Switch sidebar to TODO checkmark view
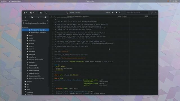The width and height of the screenshot is (180, 101). [39, 17]
